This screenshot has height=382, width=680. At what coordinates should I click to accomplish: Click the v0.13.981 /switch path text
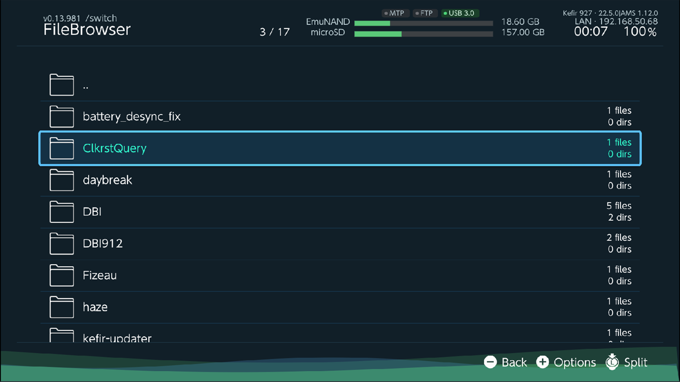coord(80,19)
